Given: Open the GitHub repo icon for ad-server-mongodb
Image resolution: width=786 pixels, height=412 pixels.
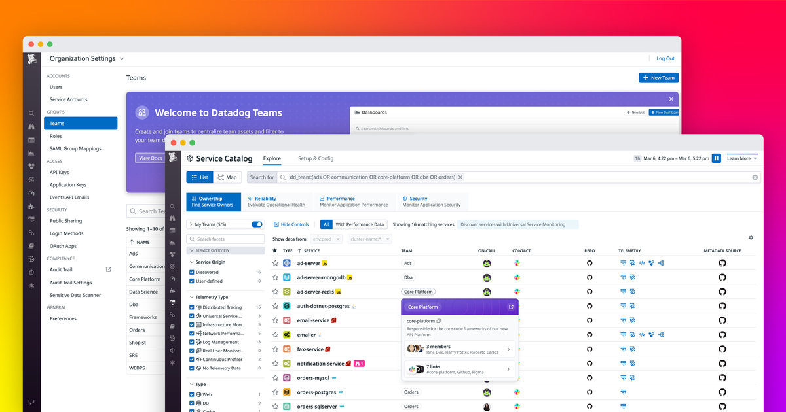Looking at the screenshot, I should [x=589, y=277].
